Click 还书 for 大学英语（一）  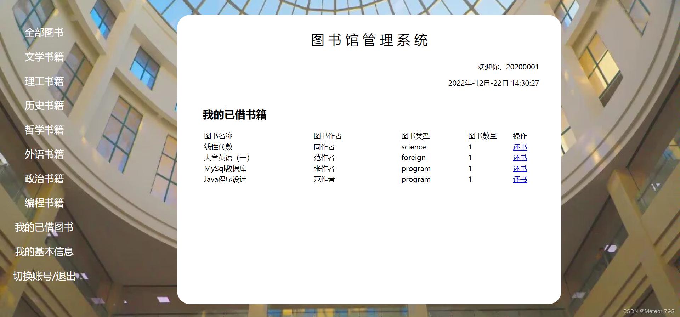520,158
